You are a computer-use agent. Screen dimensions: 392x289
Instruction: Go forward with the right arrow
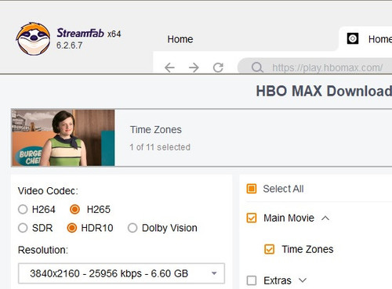point(194,67)
